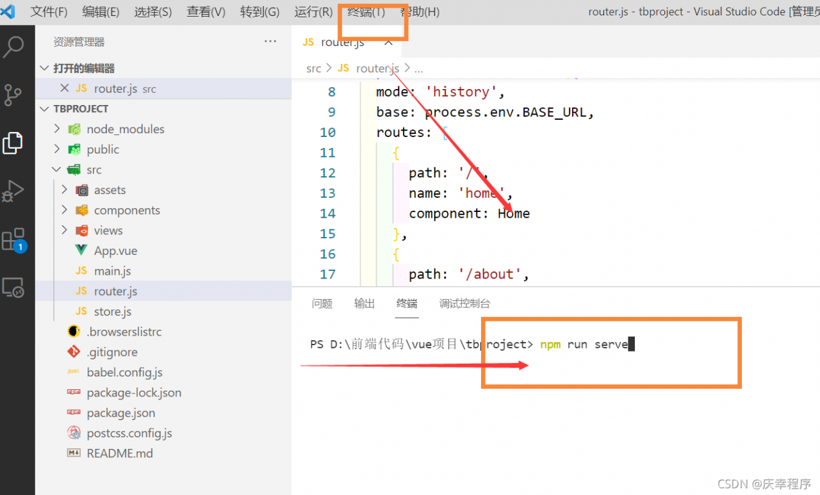This screenshot has width=820, height=495.
Task: Open the Search view in activity bar
Action: point(13,47)
